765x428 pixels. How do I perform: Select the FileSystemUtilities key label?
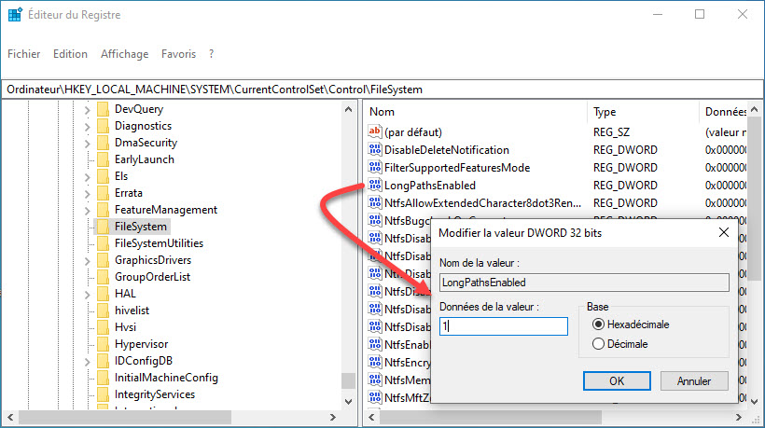(159, 243)
